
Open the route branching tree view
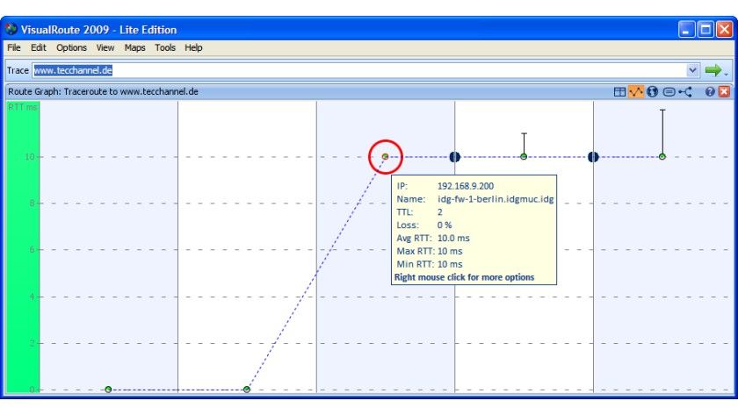(685, 92)
